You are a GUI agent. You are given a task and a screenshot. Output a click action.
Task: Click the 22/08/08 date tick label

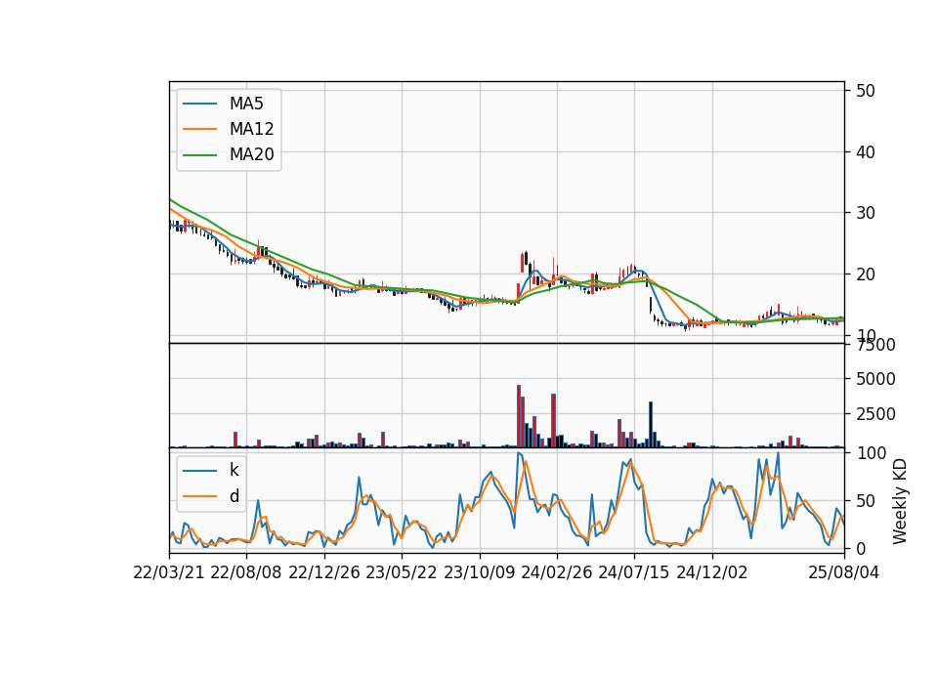246,572
